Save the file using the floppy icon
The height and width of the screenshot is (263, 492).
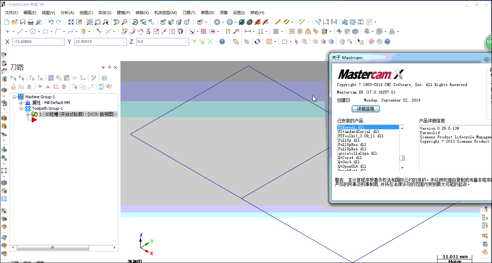23,22
